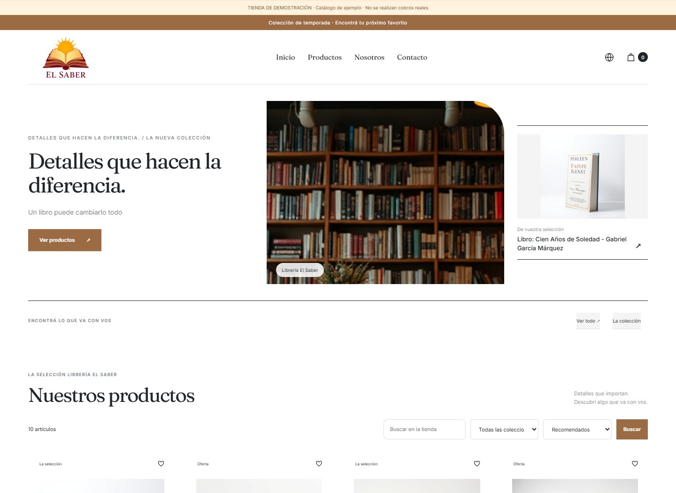Click the cart count badge showing 0
The width and height of the screenshot is (676, 493).
(x=643, y=57)
